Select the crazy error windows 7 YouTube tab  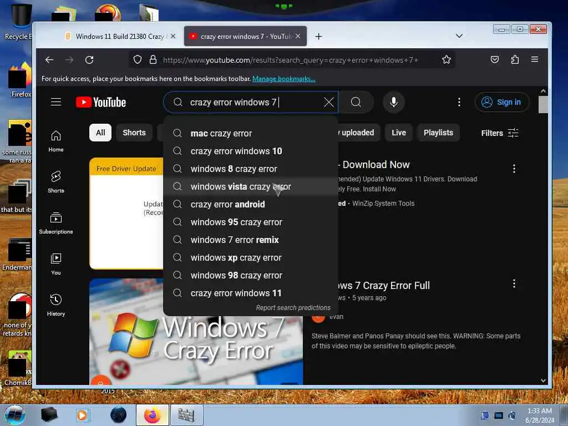coord(245,36)
